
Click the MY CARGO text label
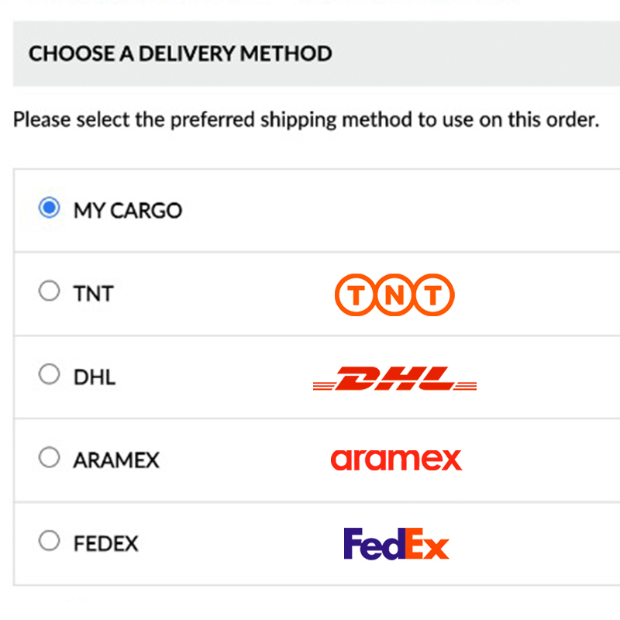128,210
